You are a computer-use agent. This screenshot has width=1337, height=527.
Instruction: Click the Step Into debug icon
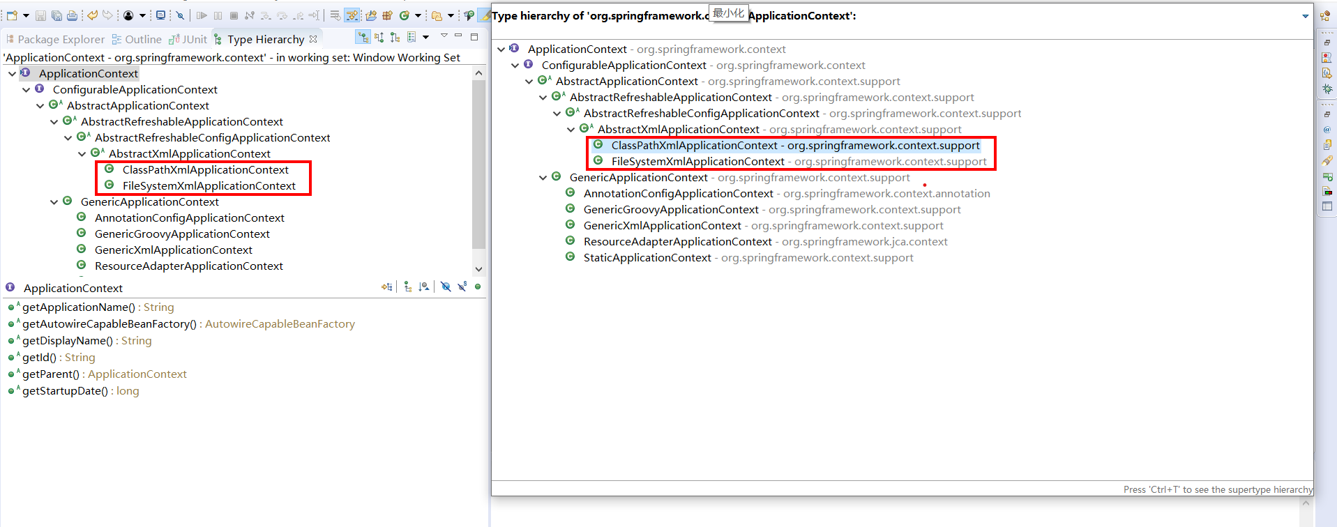click(266, 15)
